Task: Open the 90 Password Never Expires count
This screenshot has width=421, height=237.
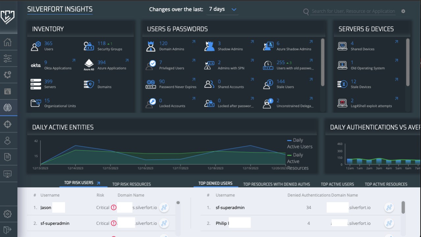Action: pyautogui.click(x=162, y=81)
